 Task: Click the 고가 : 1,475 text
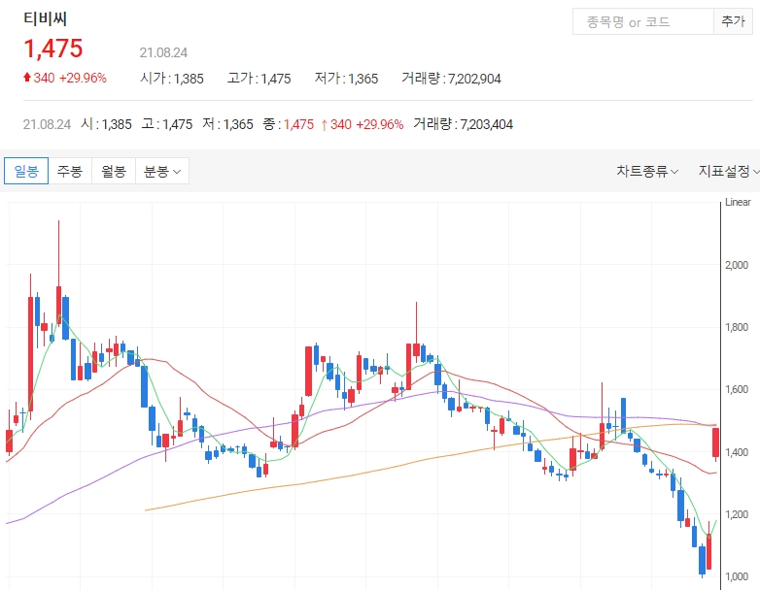pos(259,79)
